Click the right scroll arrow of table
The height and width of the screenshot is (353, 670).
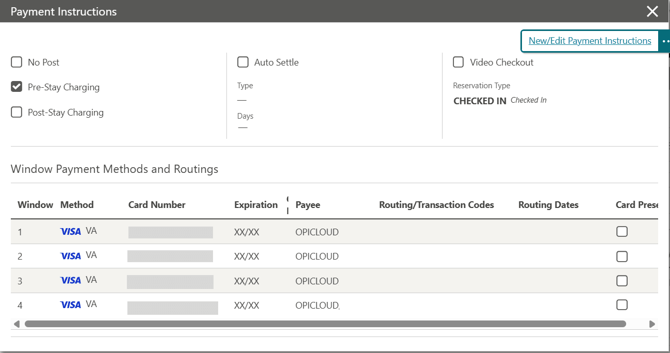[x=652, y=324]
